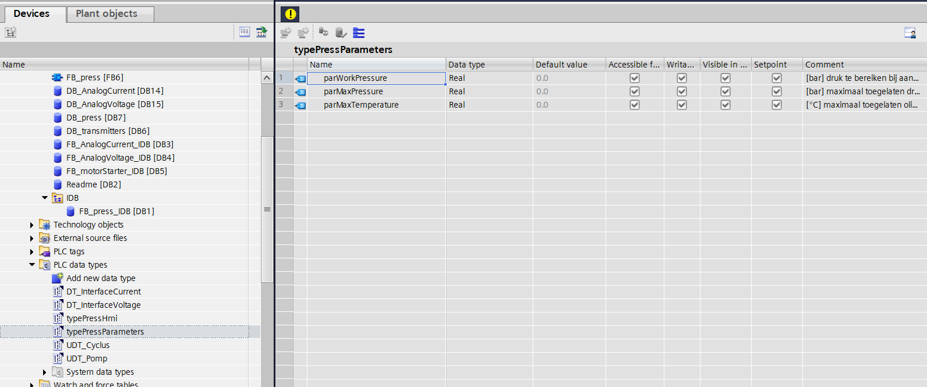Toggle Visible in HMI checkbox for parWorkPressure

(x=726, y=78)
